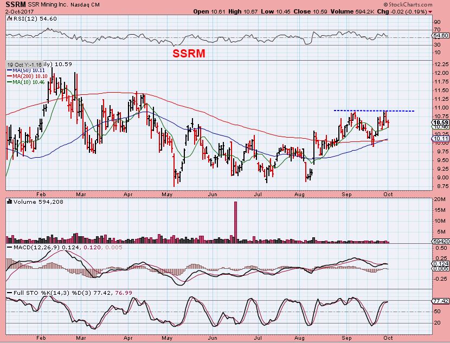Click the 19 Oct Y:-1.16 crosshair tooltip
The height and width of the screenshot is (343, 450).
[x=24, y=64]
